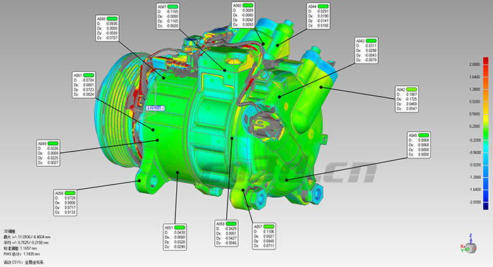Viewport: 493px width, 267px height.
Task: Click the green status indicator on A047
Action: click(x=173, y=6)
